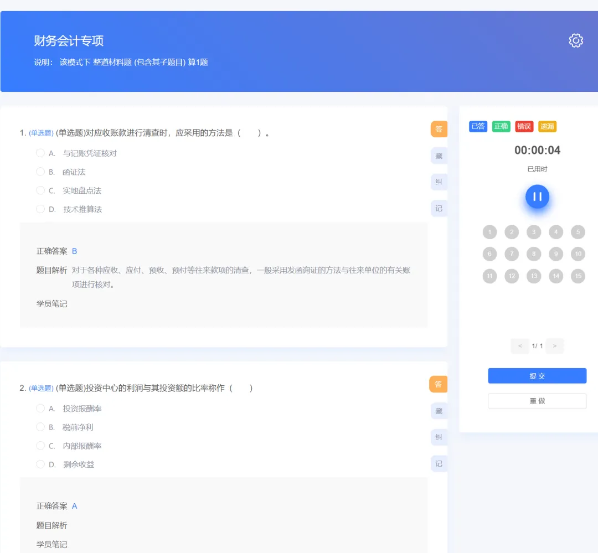598x553 pixels.
Task: Click the 财务会计专项 title
Action: click(69, 41)
